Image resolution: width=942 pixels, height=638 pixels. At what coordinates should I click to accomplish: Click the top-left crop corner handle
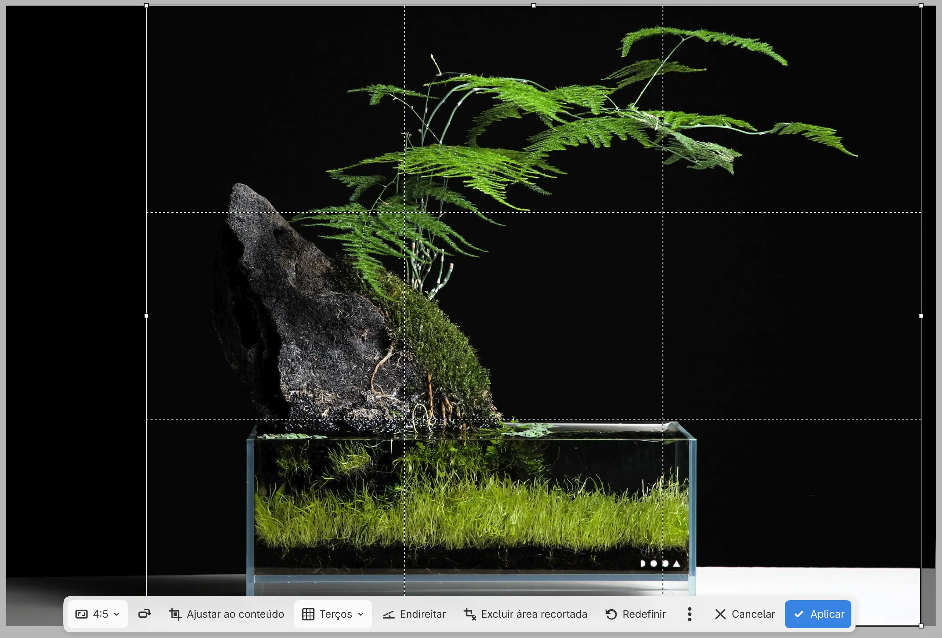tap(146, 6)
